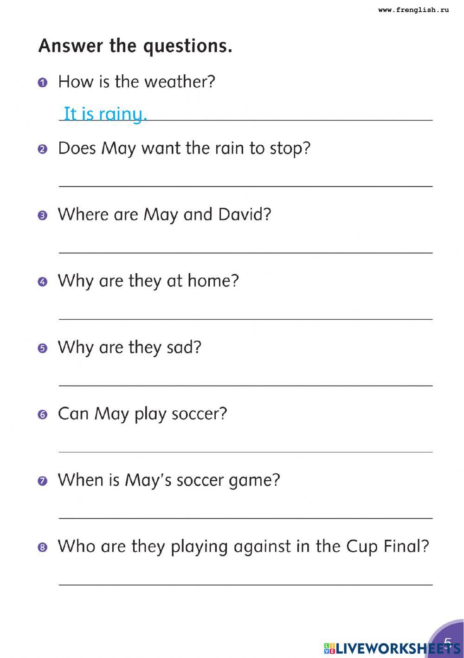Click the number 6 question bullet
This screenshot has height=658, width=464.
point(43,415)
